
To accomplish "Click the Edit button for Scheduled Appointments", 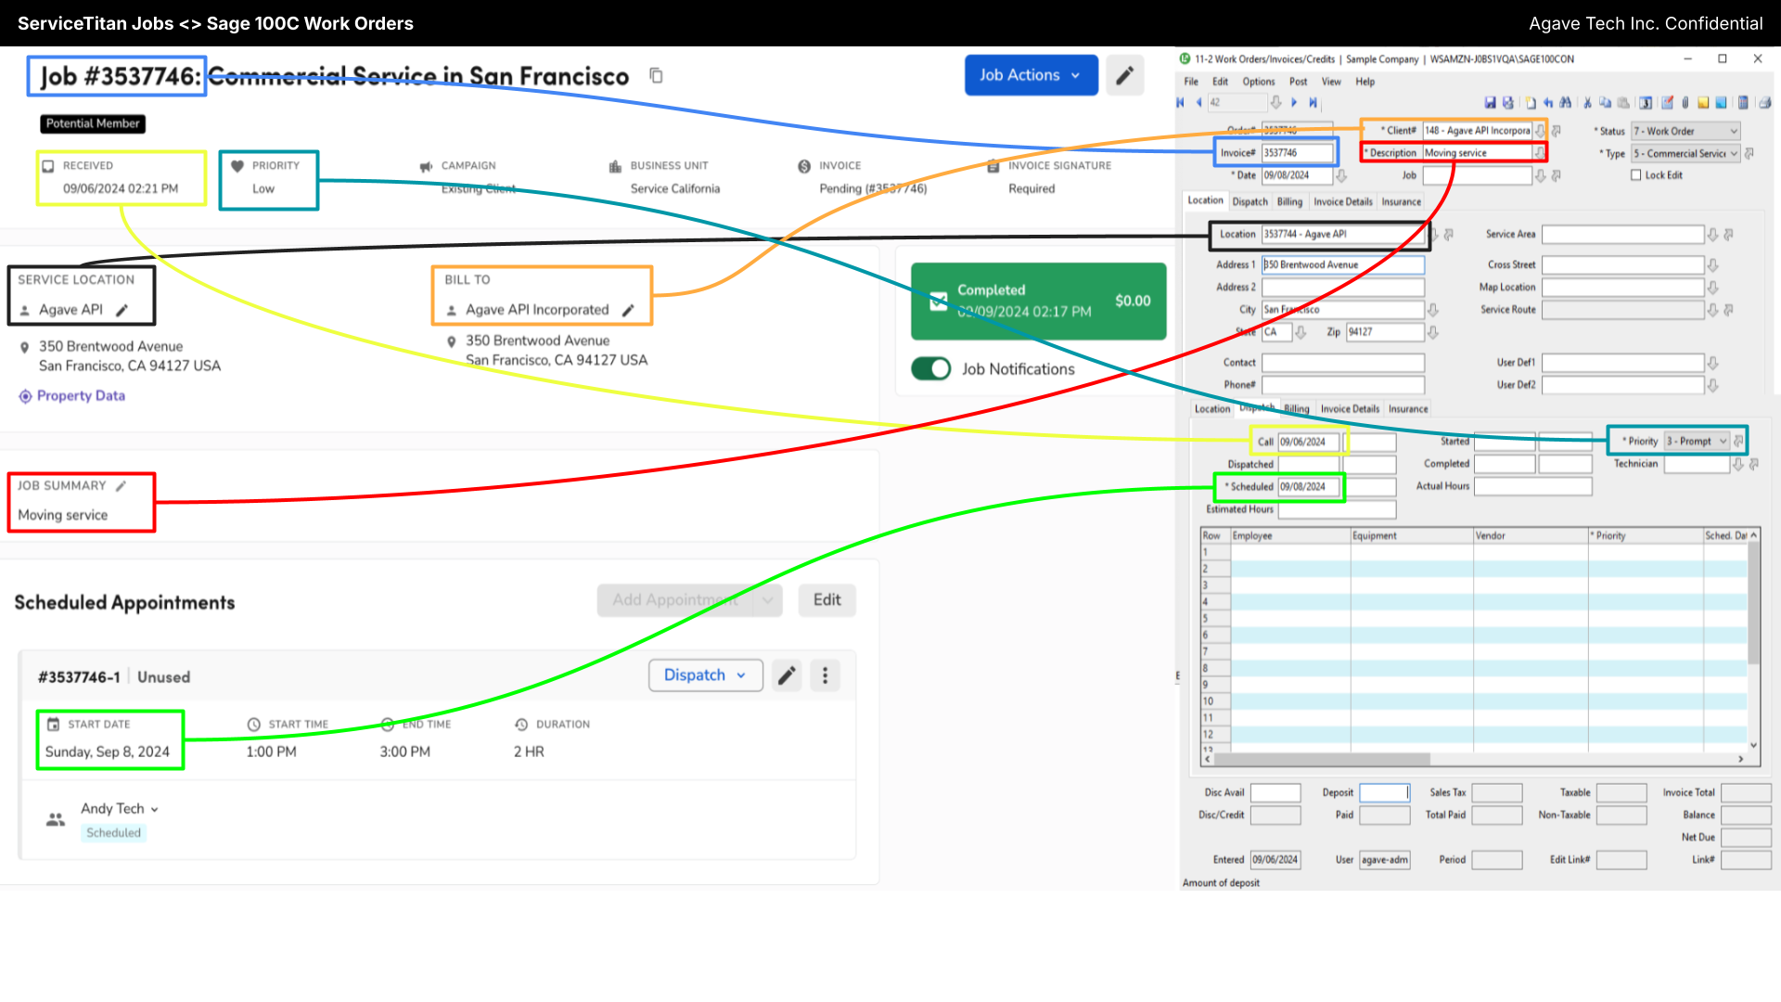I will [826, 600].
